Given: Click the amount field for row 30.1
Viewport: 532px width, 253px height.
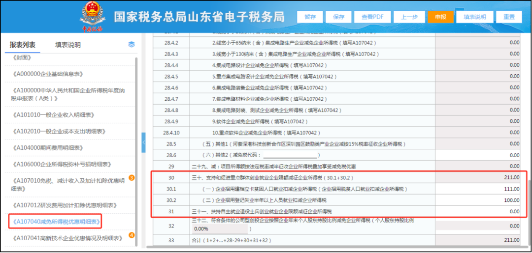Looking at the screenshot, I should [478, 189].
